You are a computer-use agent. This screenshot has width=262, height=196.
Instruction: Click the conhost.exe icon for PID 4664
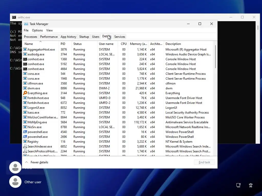tap(25, 69)
